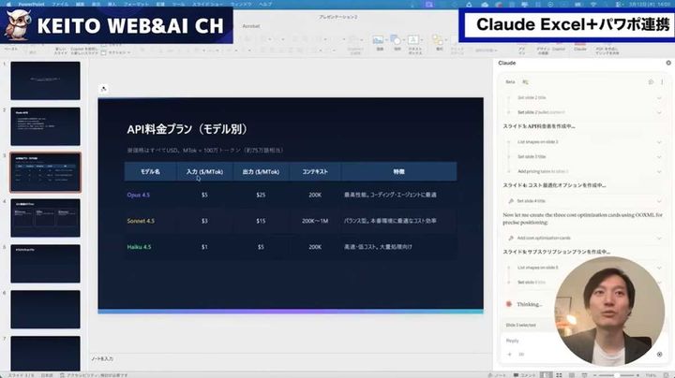The height and width of the screenshot is (378, 675).
Task: Toggle the ノート notes button in status bar
Action: [498, 375]
